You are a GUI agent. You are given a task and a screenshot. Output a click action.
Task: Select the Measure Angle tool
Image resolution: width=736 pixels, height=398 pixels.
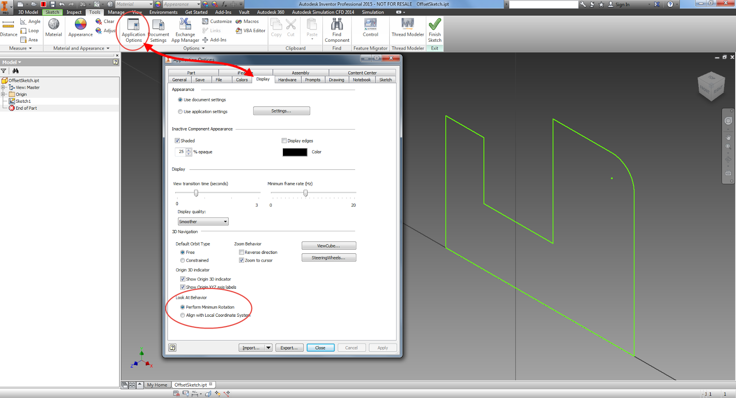30,22
